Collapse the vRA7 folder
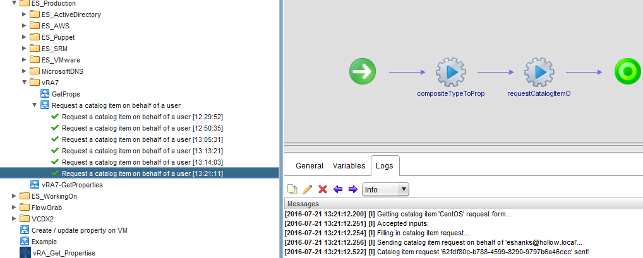 [x=25, y=83]
